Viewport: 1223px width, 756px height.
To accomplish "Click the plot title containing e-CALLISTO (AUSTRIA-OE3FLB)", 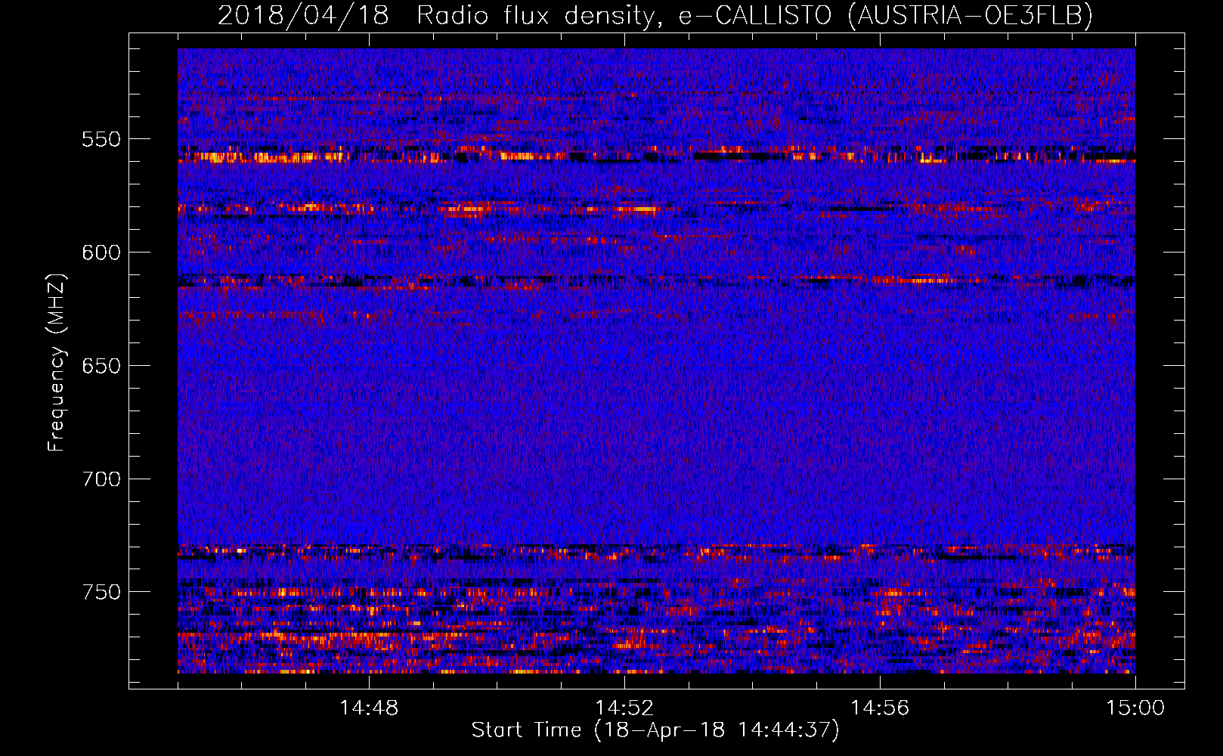I will click(655, 15).
